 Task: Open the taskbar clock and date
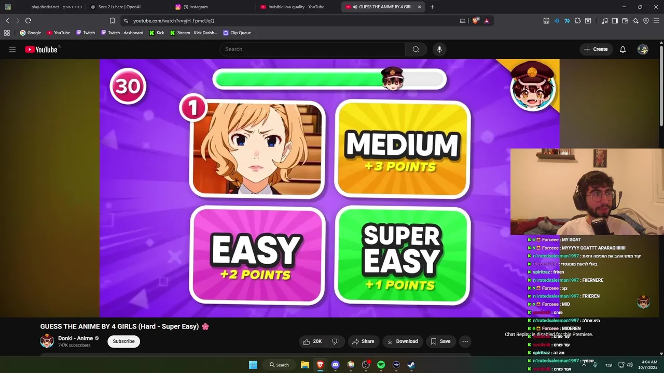pyautogui.click(x=648, y=365)
